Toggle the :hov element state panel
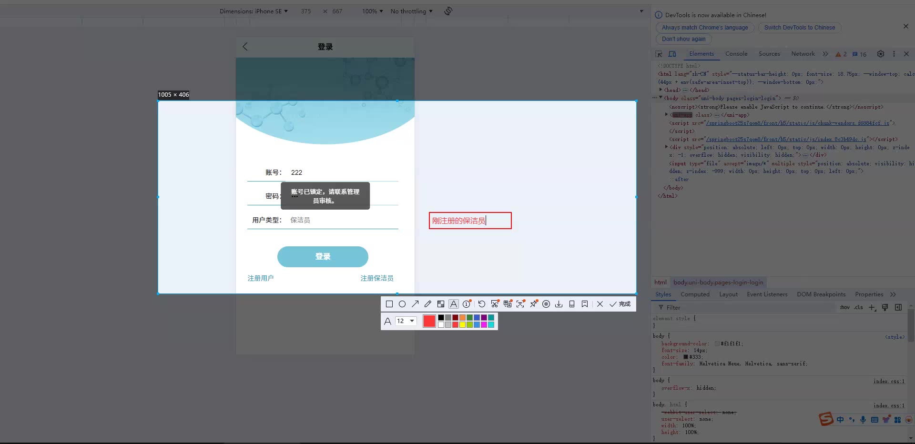Image resolution: width=915 pixels, height=444 pixels. click(x=844, y=308)
